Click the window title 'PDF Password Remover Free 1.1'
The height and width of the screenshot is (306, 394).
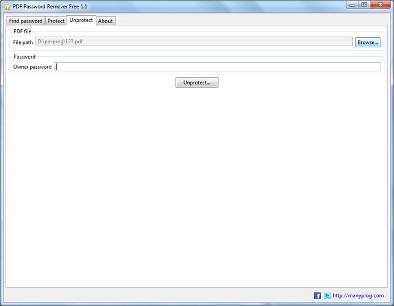coord(50,7)
